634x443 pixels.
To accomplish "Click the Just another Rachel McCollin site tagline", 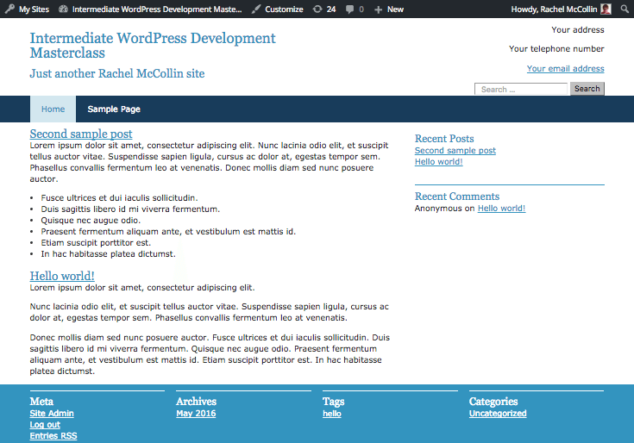I will pos(117,73).
